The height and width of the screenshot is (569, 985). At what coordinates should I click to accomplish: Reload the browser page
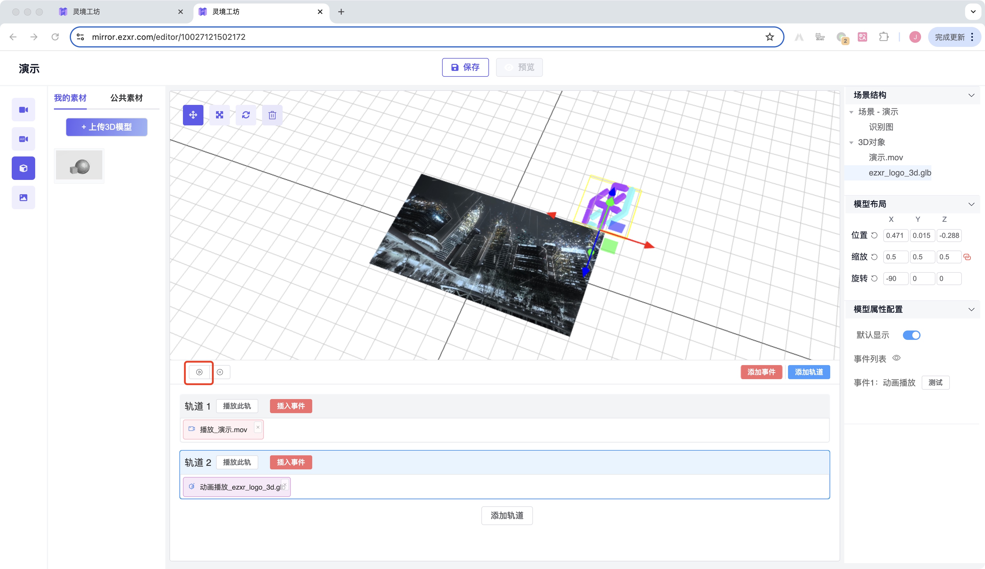(55, 37)
